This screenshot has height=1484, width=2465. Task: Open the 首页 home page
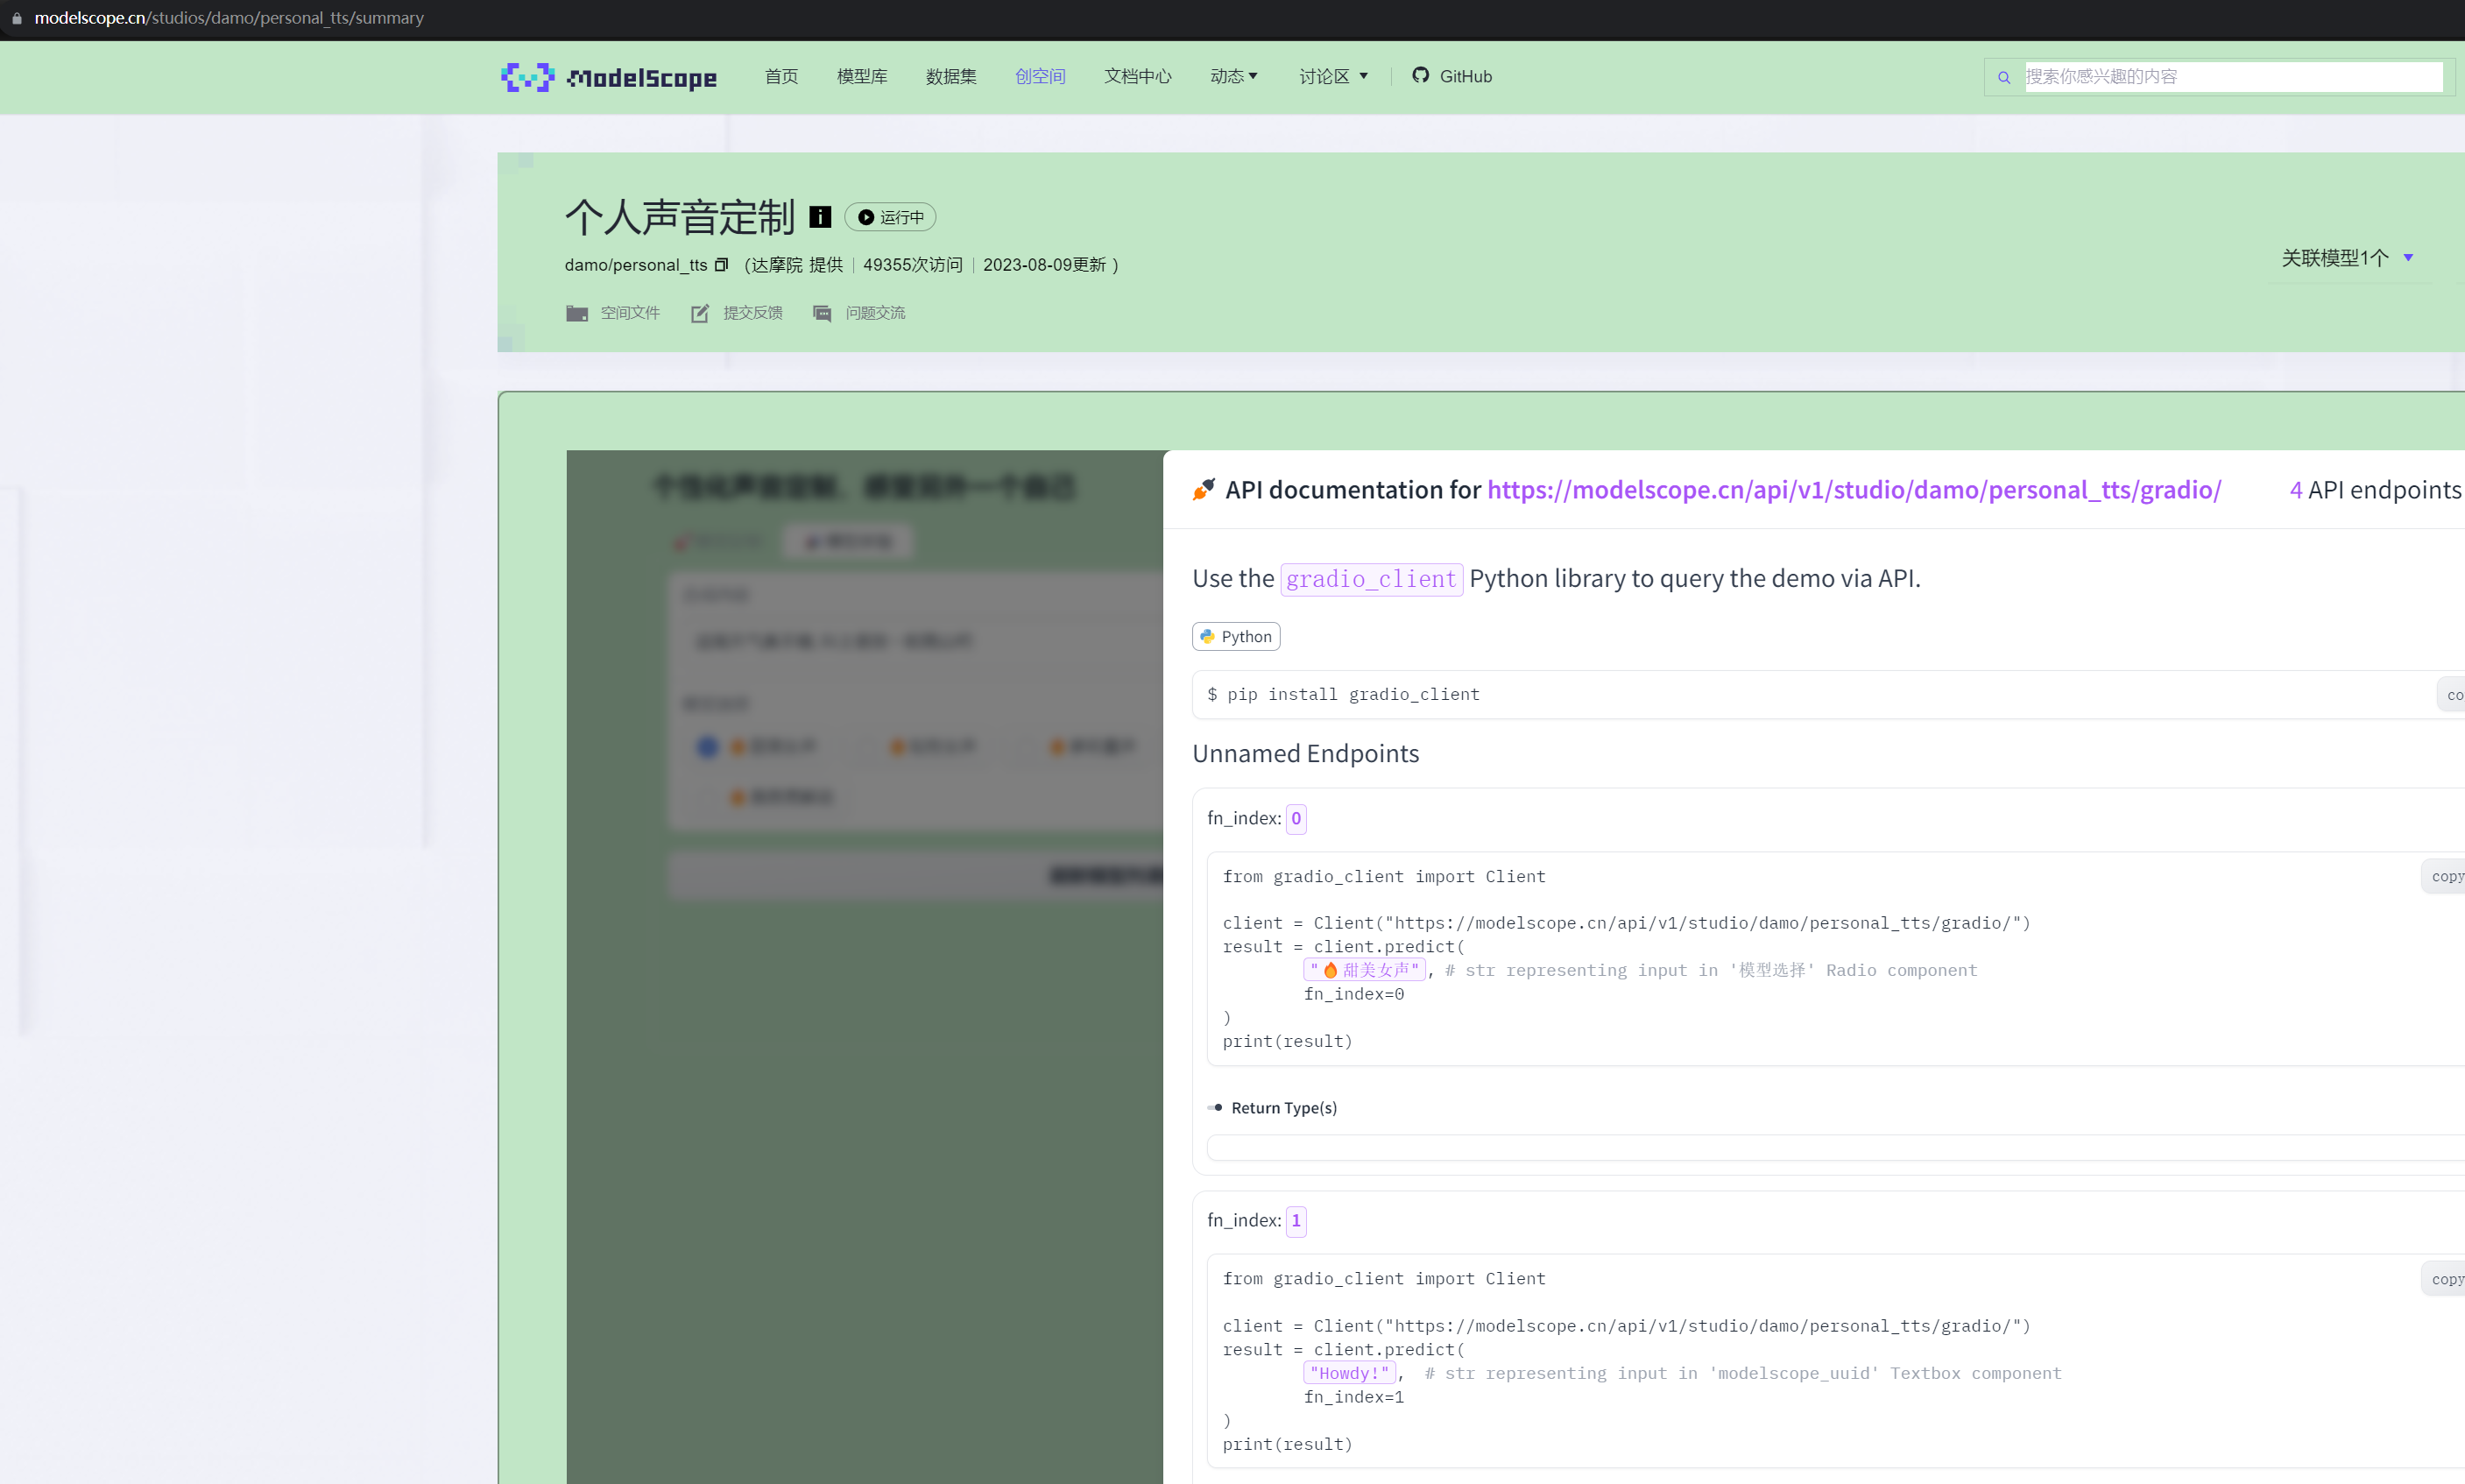(x=781, y=77)
